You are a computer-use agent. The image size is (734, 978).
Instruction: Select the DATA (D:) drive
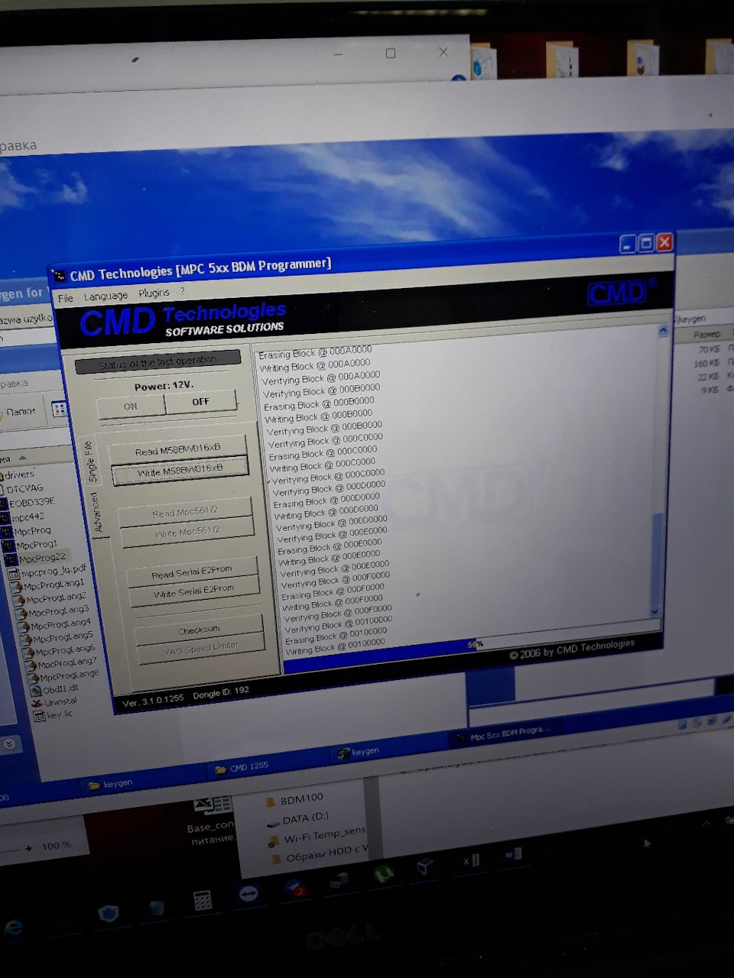[x=297, y=821]
